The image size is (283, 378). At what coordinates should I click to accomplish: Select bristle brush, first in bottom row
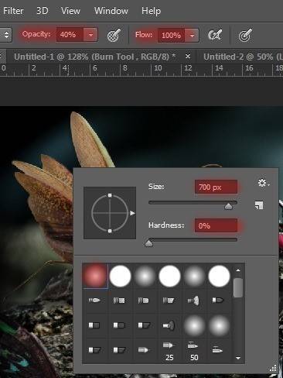(x=94, y=350)
